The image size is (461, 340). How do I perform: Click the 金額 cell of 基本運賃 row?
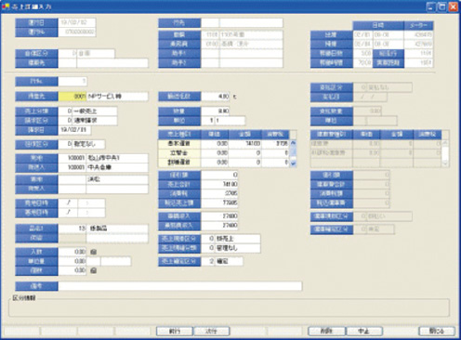pyautogui.click(x=245, y=144)
